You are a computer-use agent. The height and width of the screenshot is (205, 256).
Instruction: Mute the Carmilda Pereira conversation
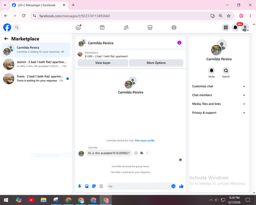pyautogui.click(x=211, y=71)
